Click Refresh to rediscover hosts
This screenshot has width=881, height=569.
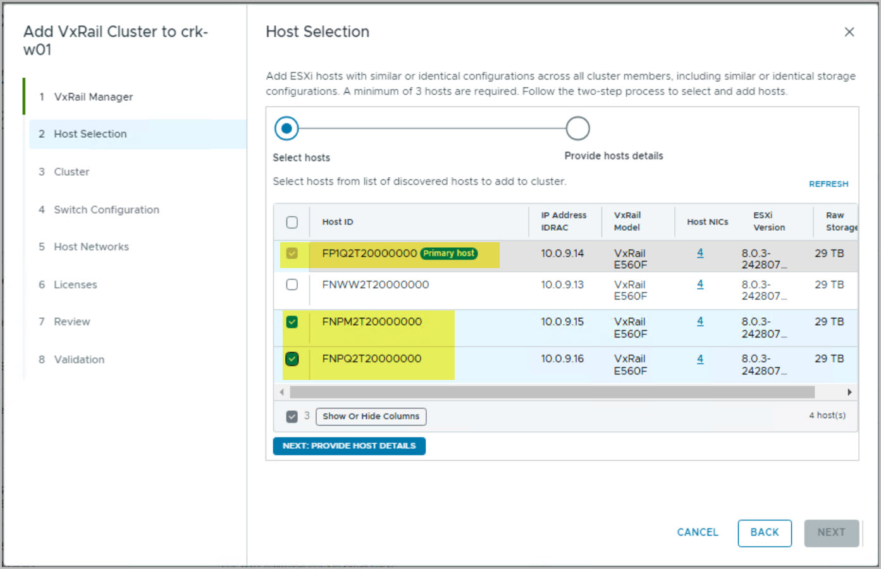click(828, 184)
